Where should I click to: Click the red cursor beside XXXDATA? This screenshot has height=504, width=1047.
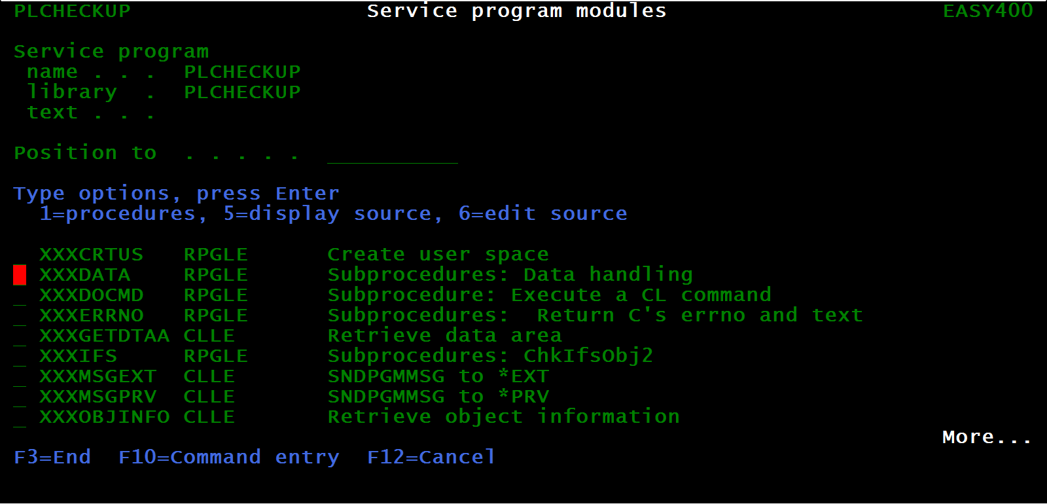(20, 275)
